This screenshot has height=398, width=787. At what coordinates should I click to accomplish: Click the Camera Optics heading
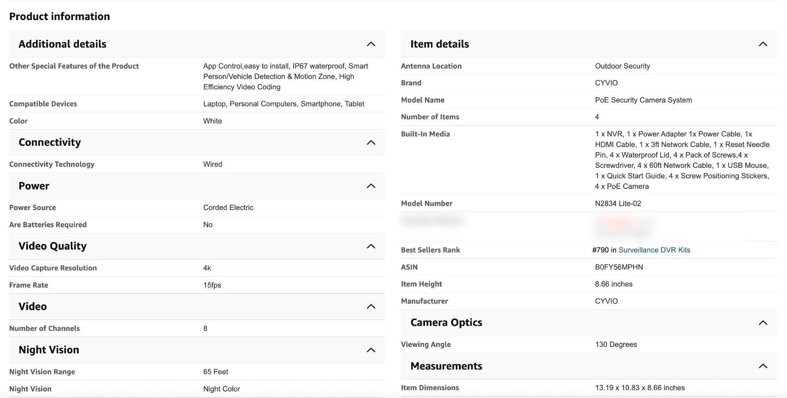pyautogui.click(x=446, y=322)
